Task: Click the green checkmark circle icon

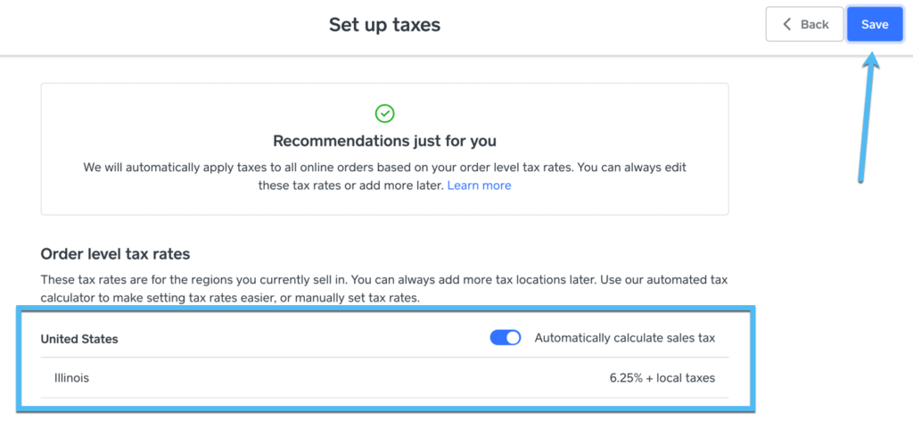Action: click(x=384, y=113)
